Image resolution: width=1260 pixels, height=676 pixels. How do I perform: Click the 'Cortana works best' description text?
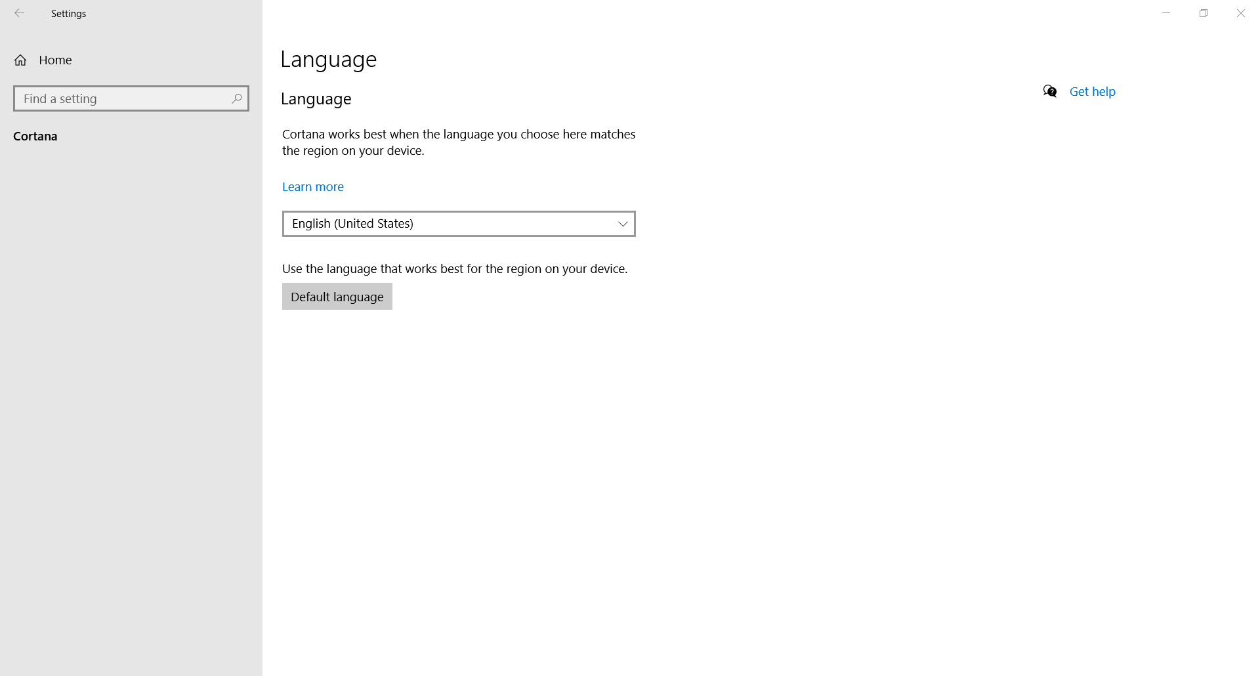pos(459,142)
